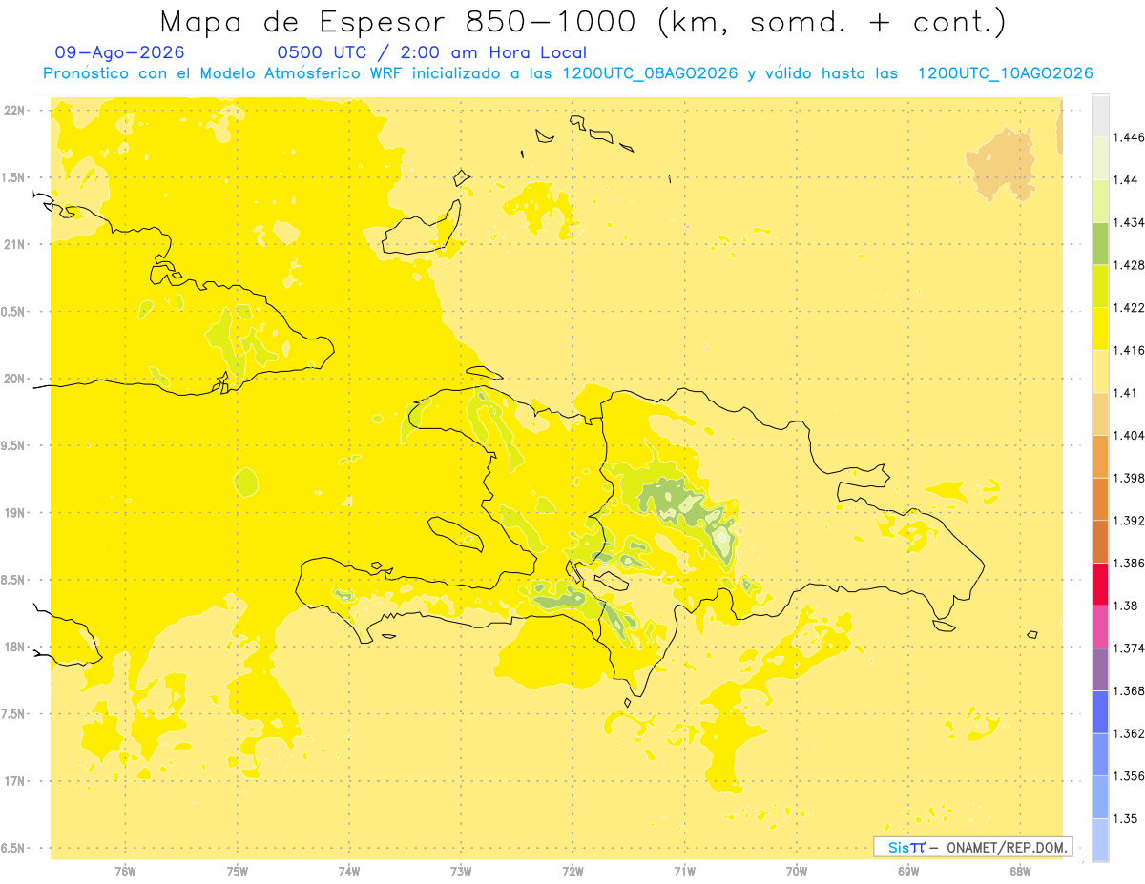This screenshot has width=1145, height=884.
Task: Click the latitude label '20N'
Action: [x=15, y=379]
